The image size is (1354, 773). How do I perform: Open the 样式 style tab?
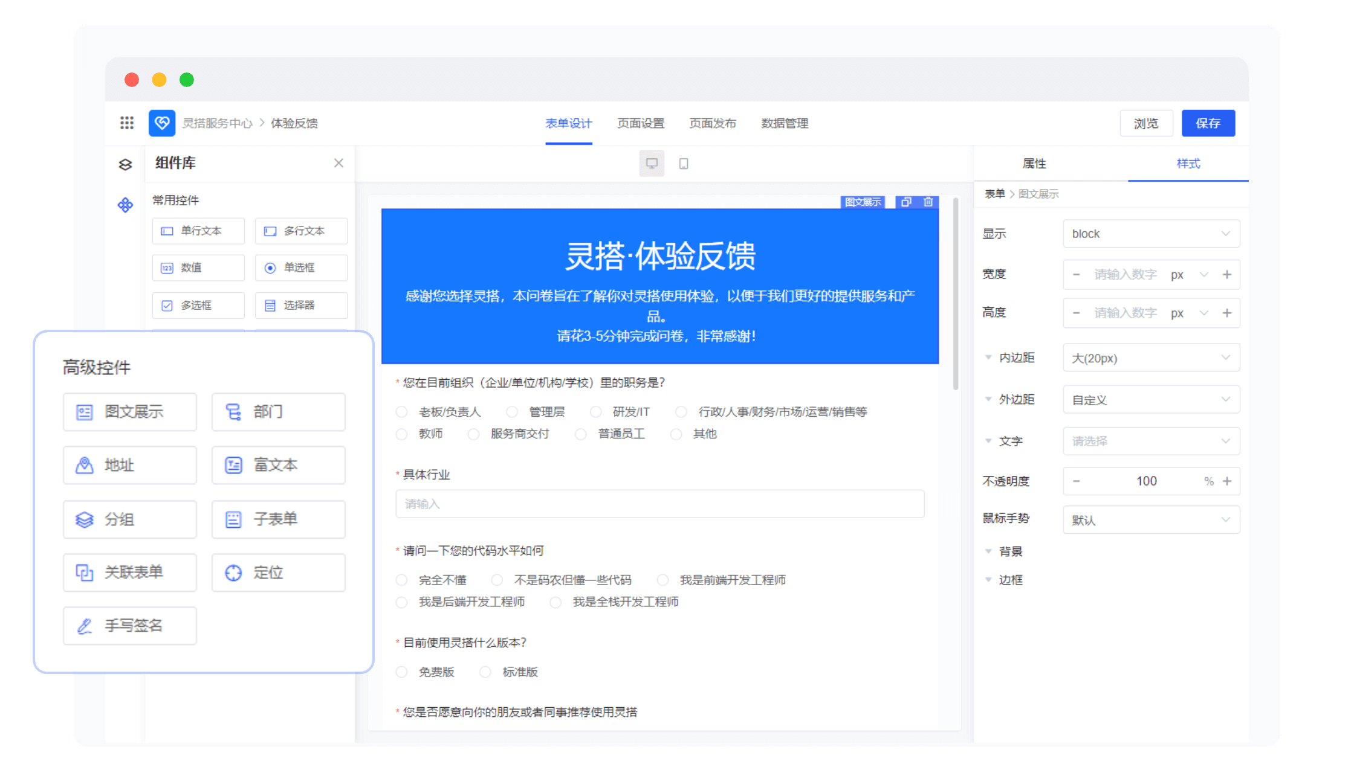point(1188,164)
